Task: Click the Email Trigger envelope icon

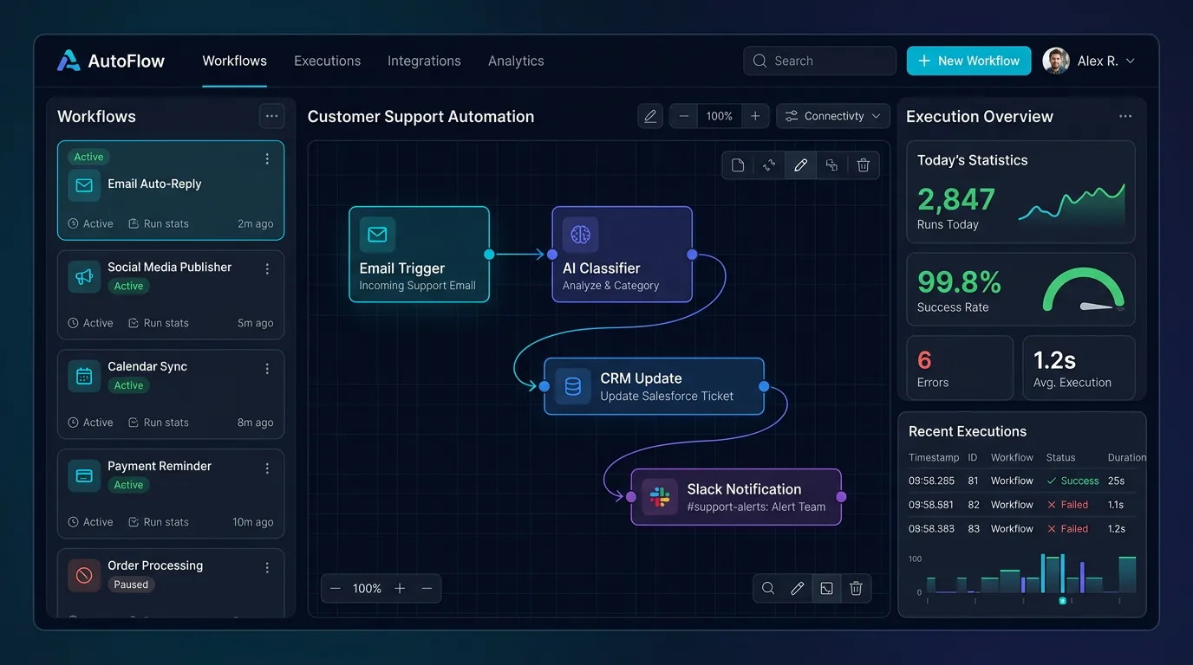Action: tap(377, 234)
